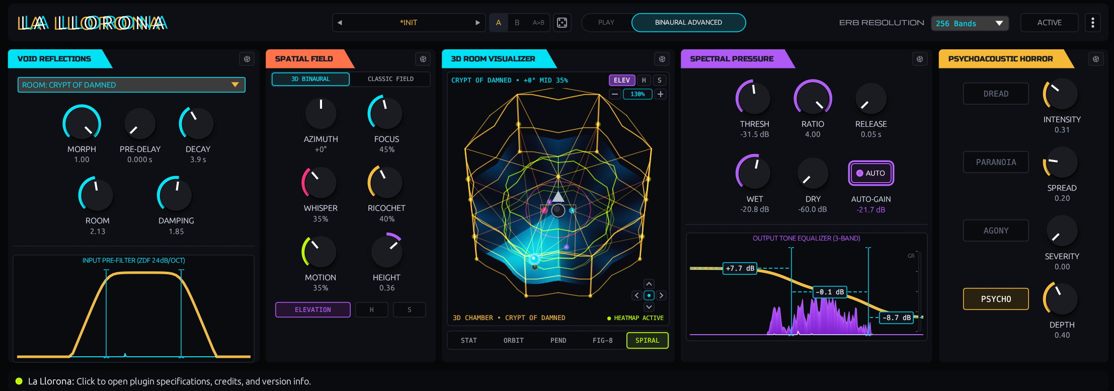Rotate visualizer view left with arrow
1114x391 pixels.
tap(637, 295)
